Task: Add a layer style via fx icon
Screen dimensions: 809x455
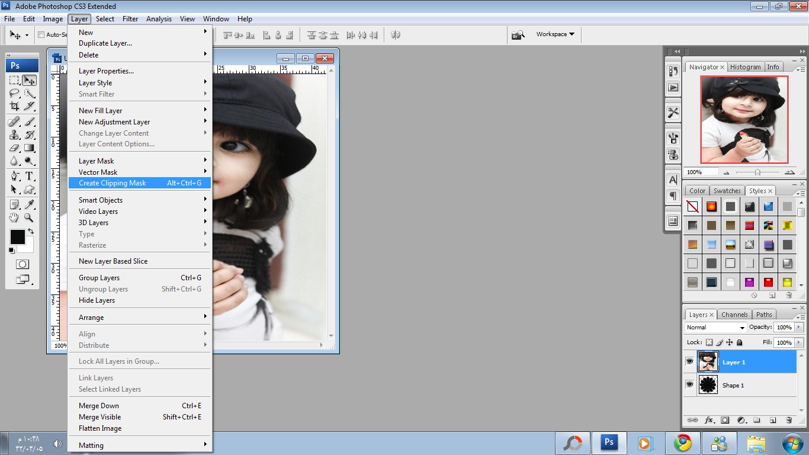Action: [x=708, y=420]
